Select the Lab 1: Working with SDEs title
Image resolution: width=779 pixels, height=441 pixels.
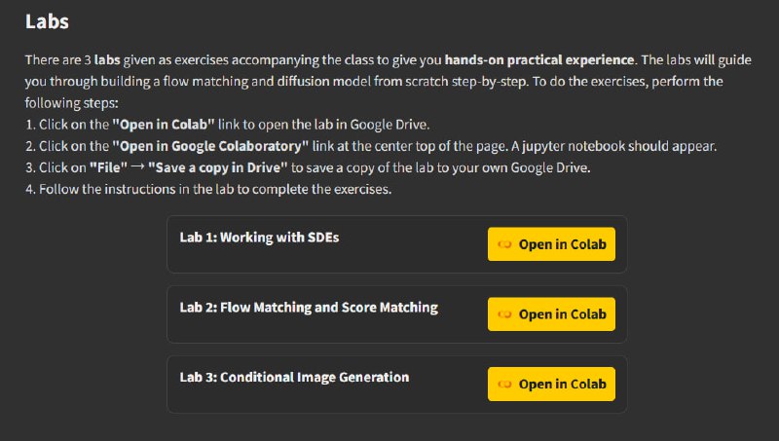[x=259, y=238]
